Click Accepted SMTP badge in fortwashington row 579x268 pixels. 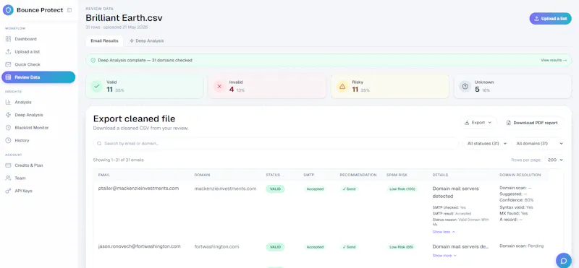coord(315,247)
